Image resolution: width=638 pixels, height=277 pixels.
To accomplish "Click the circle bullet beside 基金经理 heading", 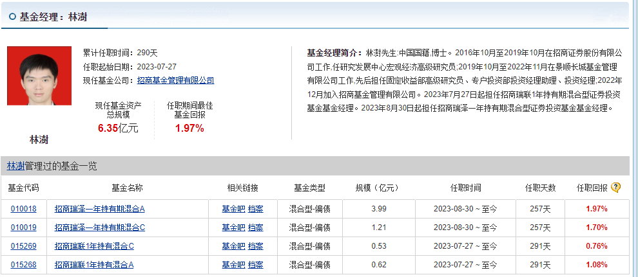I will 13,17.
